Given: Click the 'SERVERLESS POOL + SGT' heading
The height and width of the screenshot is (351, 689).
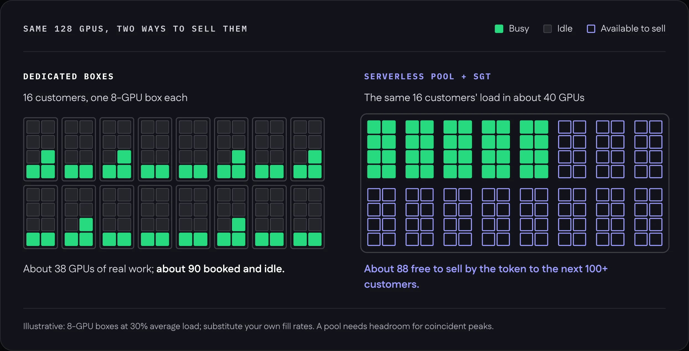Looking at the screenshot, I should [427, 77].
